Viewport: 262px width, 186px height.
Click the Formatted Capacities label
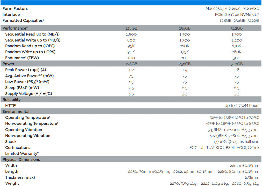click(23, 20)
